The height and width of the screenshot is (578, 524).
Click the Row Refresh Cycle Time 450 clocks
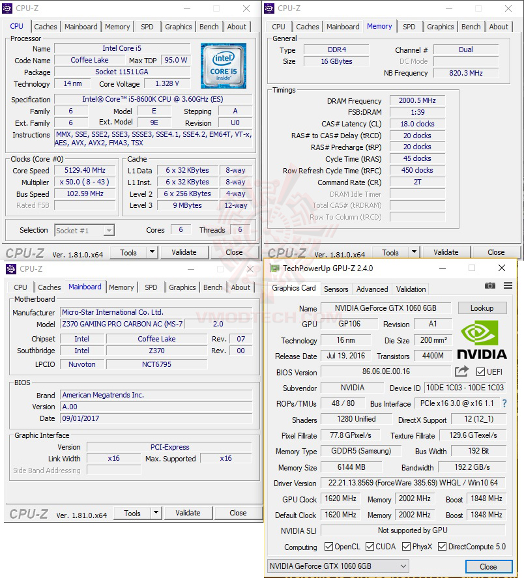[417, 170]
